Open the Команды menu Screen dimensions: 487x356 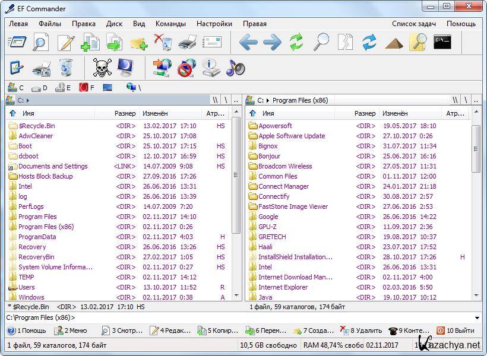coord(170,24)
